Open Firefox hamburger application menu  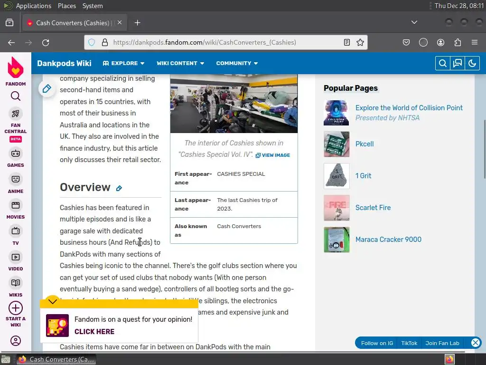pos(475,42)
